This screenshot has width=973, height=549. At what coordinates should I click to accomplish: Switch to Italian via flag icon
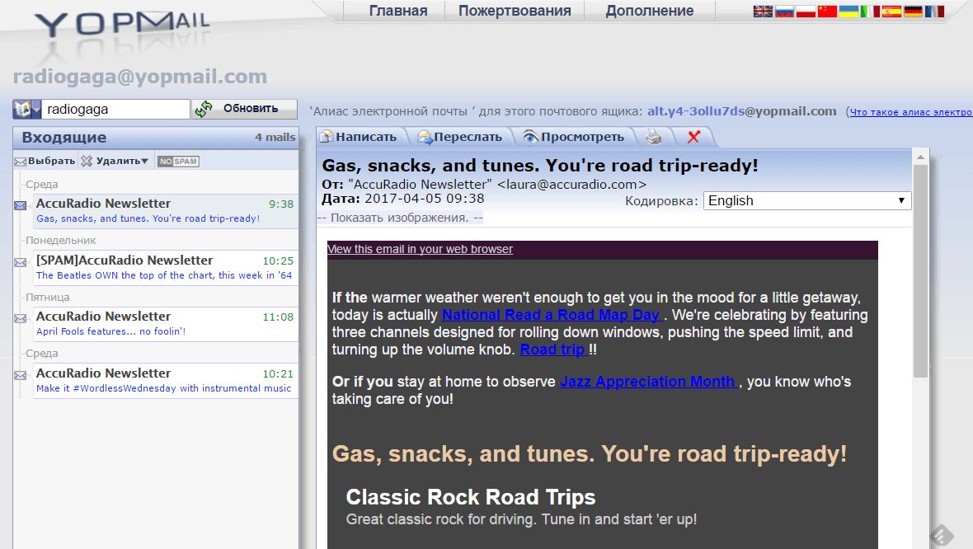(x=870, y=12)
